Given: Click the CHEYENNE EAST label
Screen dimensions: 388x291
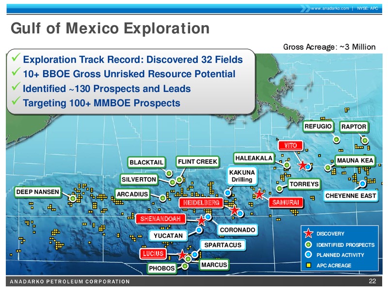Looking at the screenshot, I should [x=351, y=196].
